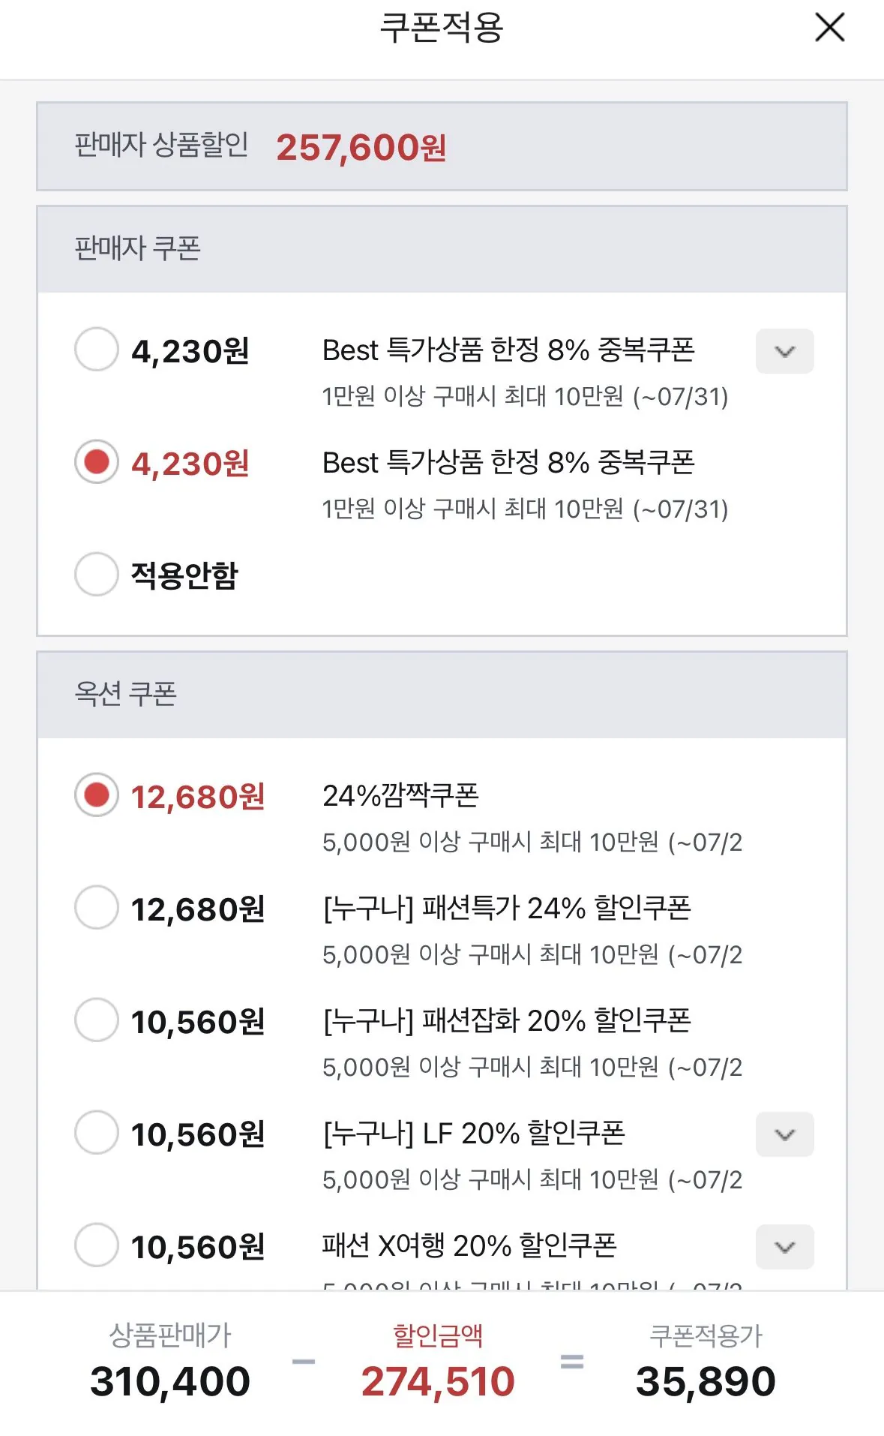Viewport: 884px width, 1436px height.
Task: Choose the 적용안함 option for seller coupon
Action: [97, 575]
